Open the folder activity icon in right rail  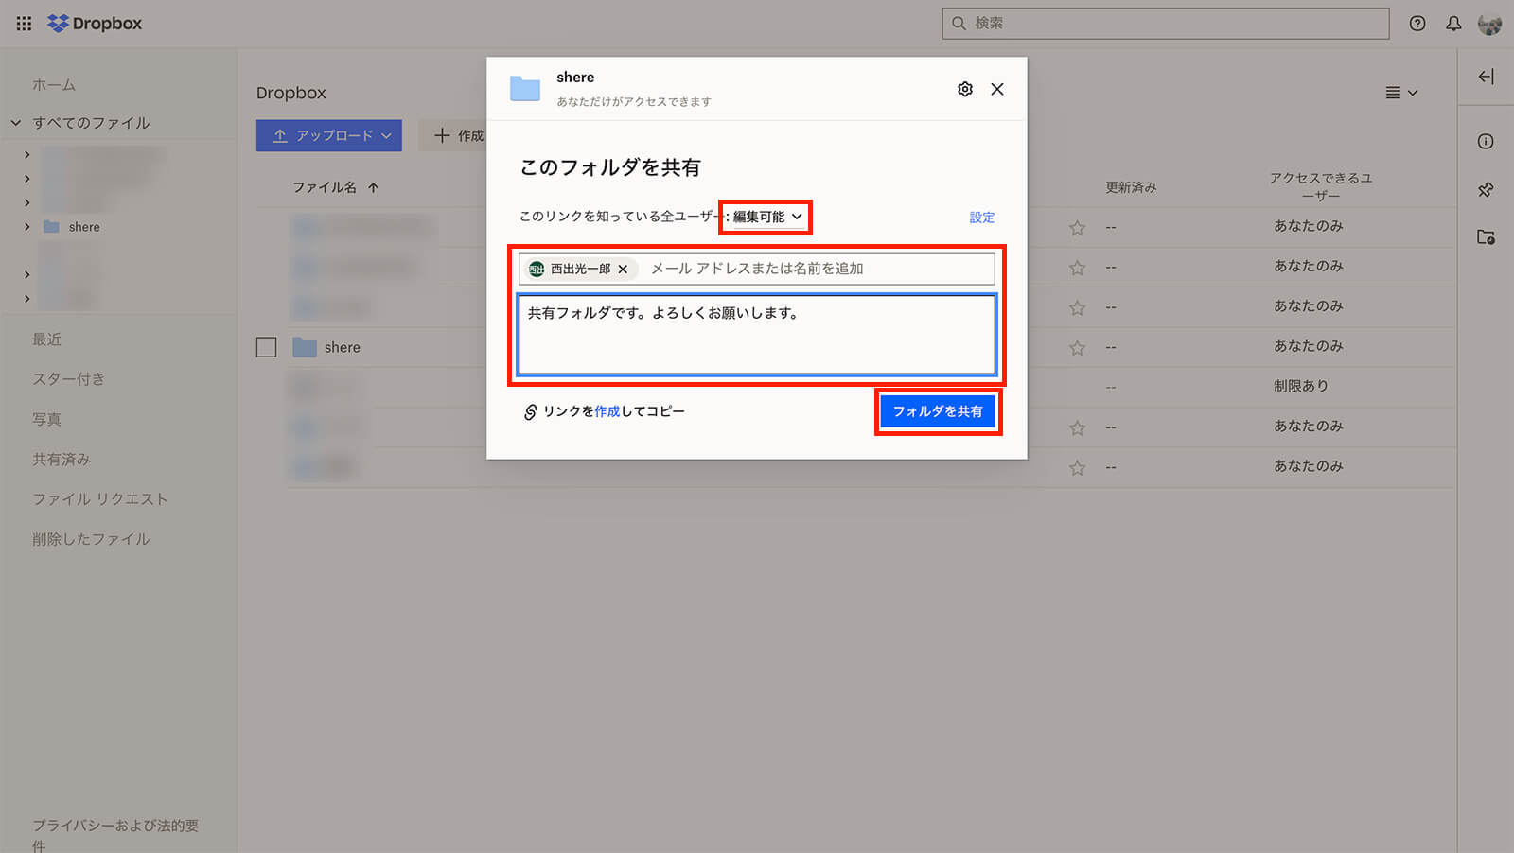click(x=1486, y=237)
